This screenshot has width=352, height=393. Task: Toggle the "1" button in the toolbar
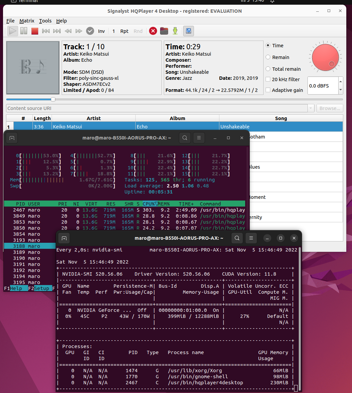[x=114, y=31]
